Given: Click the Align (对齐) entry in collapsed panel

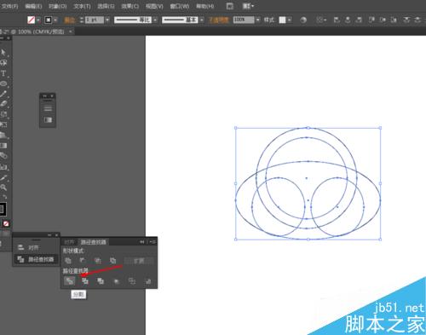Looking at the screenshot, I should 36,248.
